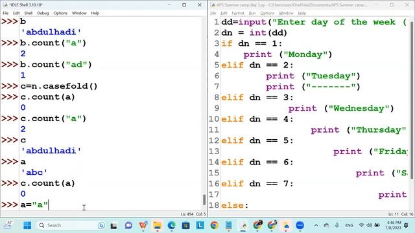
Task: Click the taskbar Search box
Action: 71,225
